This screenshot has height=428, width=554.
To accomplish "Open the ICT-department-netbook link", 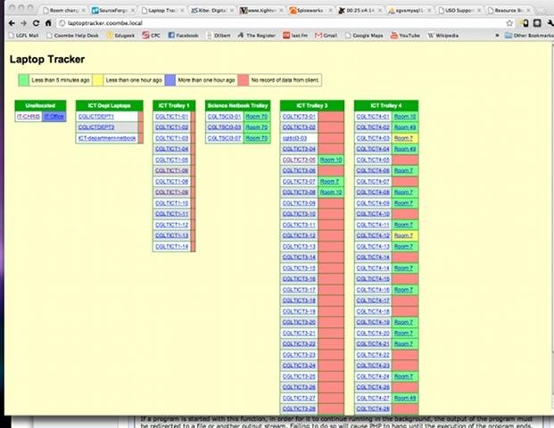I will click(x=107, y=138).
